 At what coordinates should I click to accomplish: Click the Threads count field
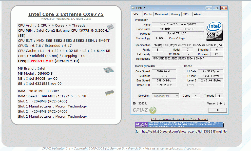point(219,96)
